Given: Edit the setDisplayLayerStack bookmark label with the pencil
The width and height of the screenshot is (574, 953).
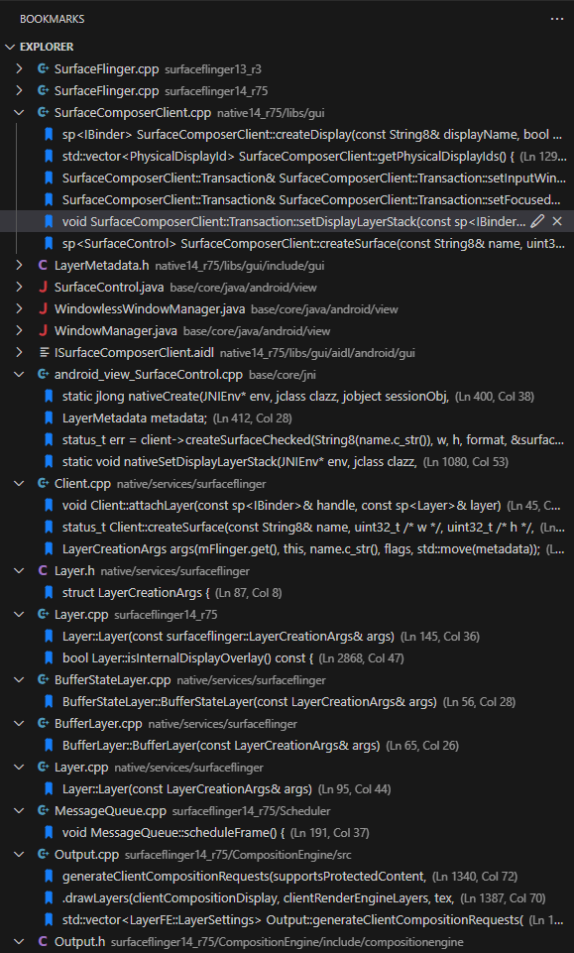Looking at the screenshot, I should [537, 221].
